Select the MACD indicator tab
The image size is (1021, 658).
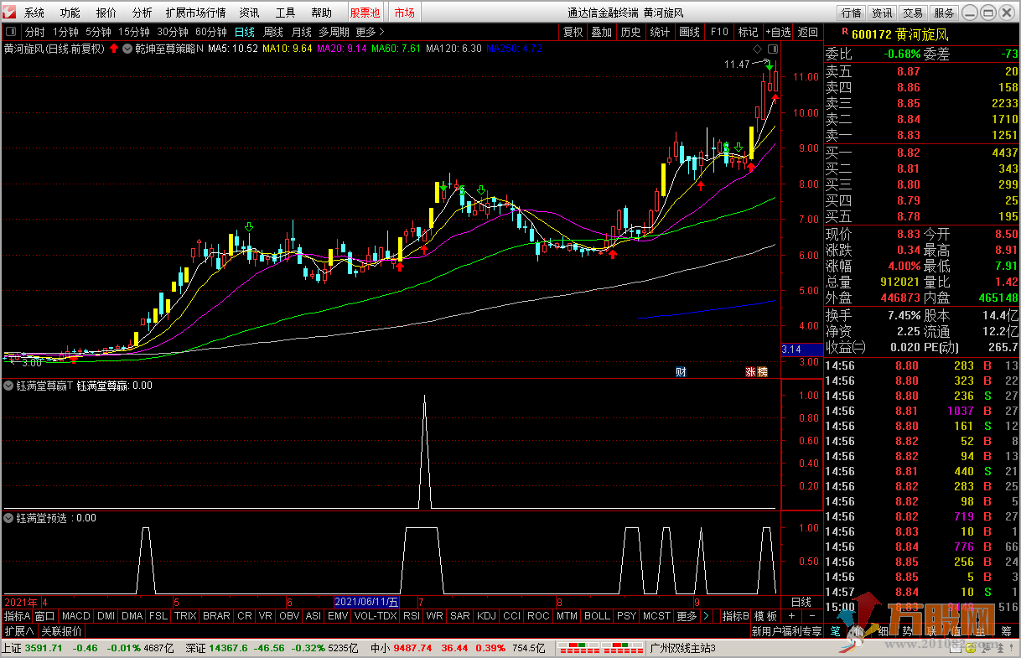click(75, 616)
